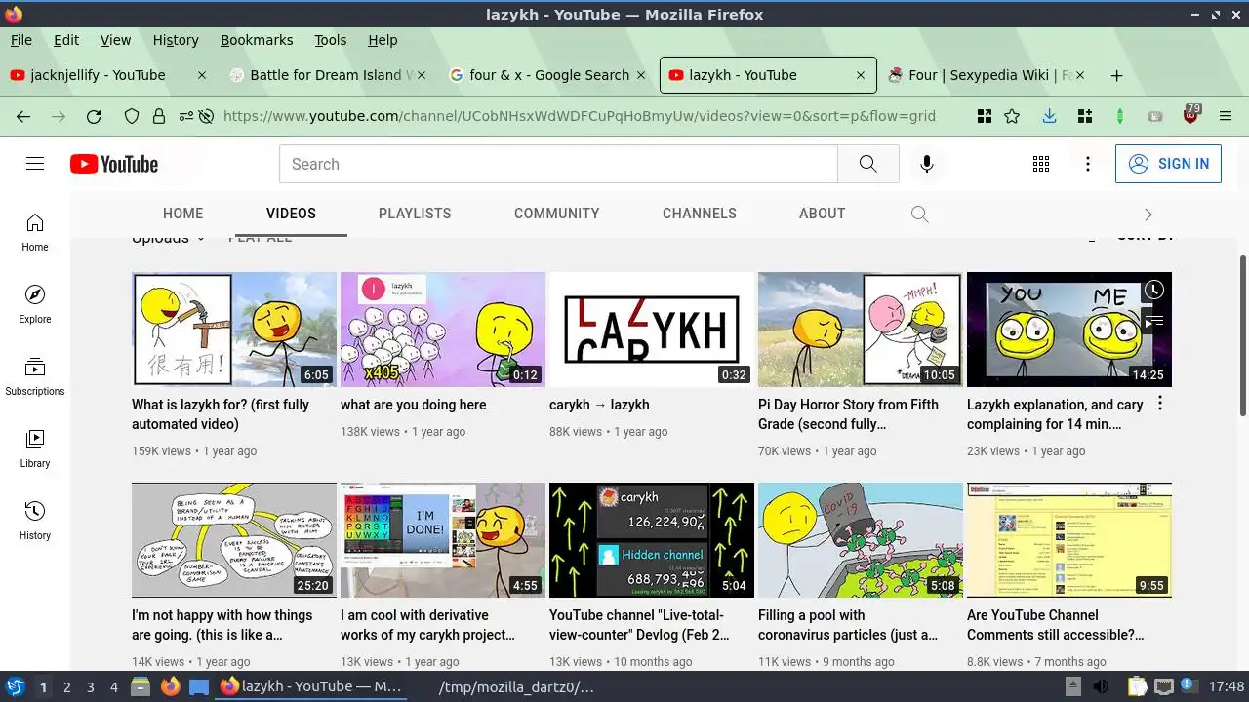This screenshot has width=1249, height=702.
Task: Open tracking protection shield icon
Action: [x=132, y=116]
